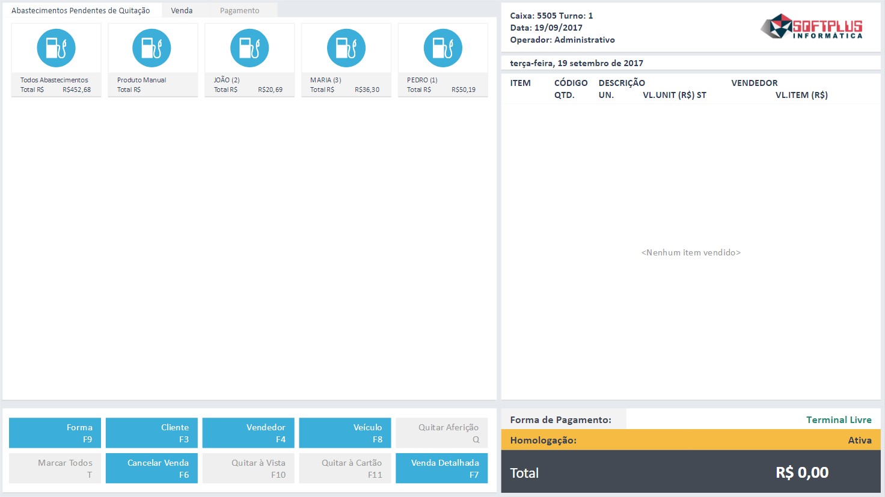Click the Caixa: 5505 Turno: 1 text

point(551,16)
